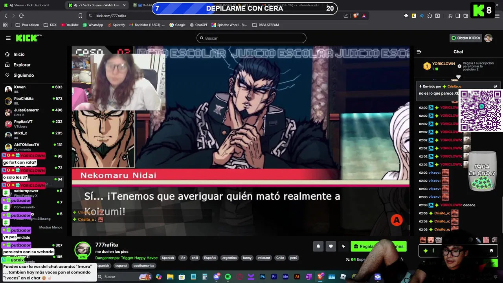The height and width of the screenshot is (283, 503).
Task: Collapse sidebar list with Mostrar Menos
Action: point(51,227)
